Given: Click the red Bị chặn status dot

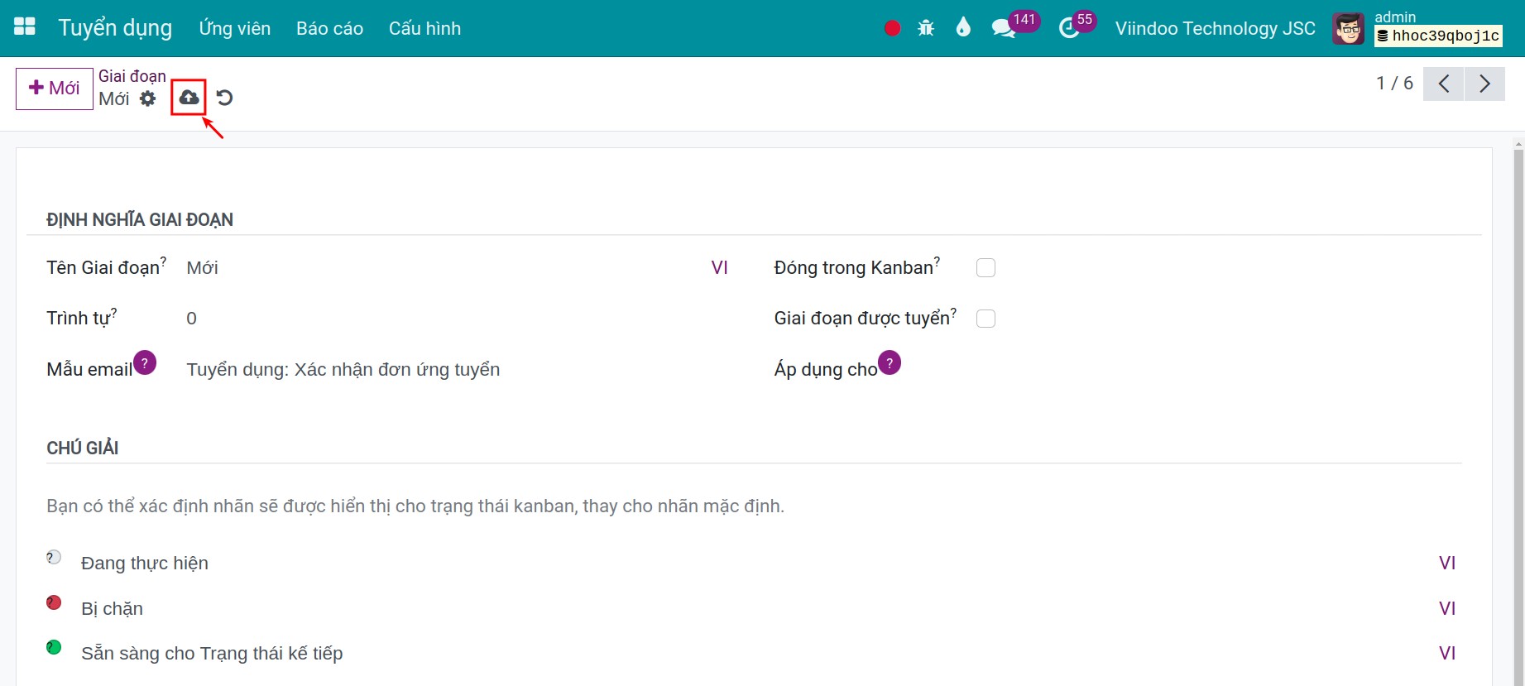Looking at the screenshot, I should point(54,602).
